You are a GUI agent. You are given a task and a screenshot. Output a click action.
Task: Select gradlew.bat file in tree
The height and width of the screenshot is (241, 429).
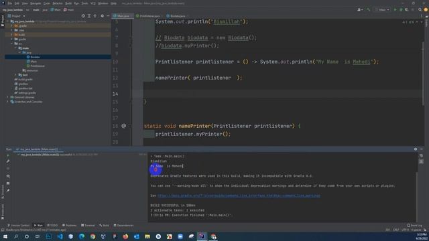[x=23, y=88]
